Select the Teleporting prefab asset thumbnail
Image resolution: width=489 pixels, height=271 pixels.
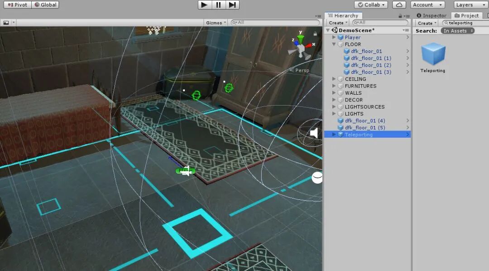click(x=433, y=54)
